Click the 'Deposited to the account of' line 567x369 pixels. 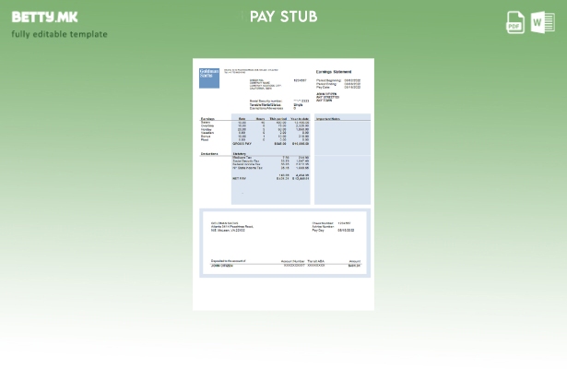(x=227, y=261)
